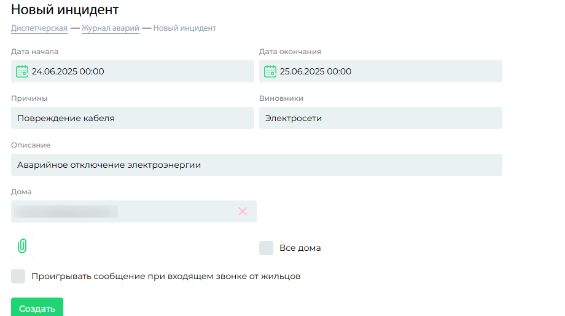Viewport: 565px width, 316px height.
Task: Select the 25.06.2025 00:00 end date text
Action: click(x=315, y=71)
